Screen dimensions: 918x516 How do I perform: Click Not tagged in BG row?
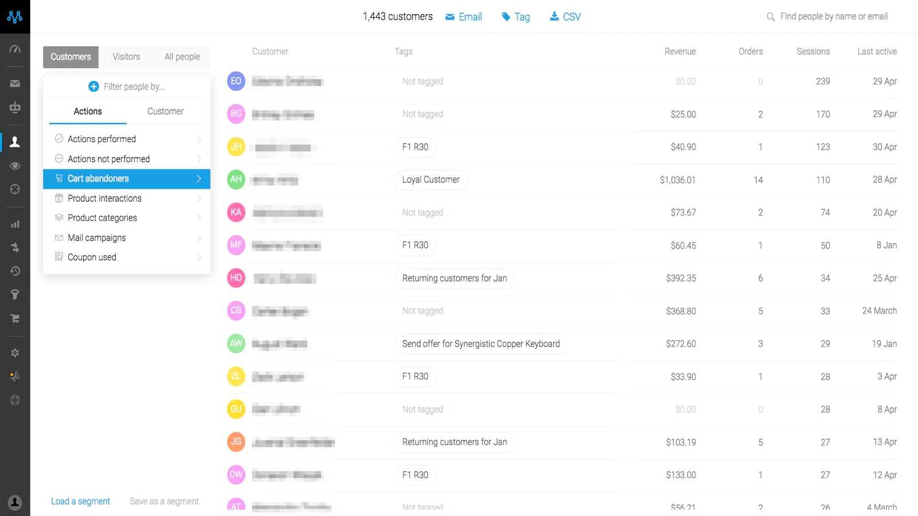[422, 114]
